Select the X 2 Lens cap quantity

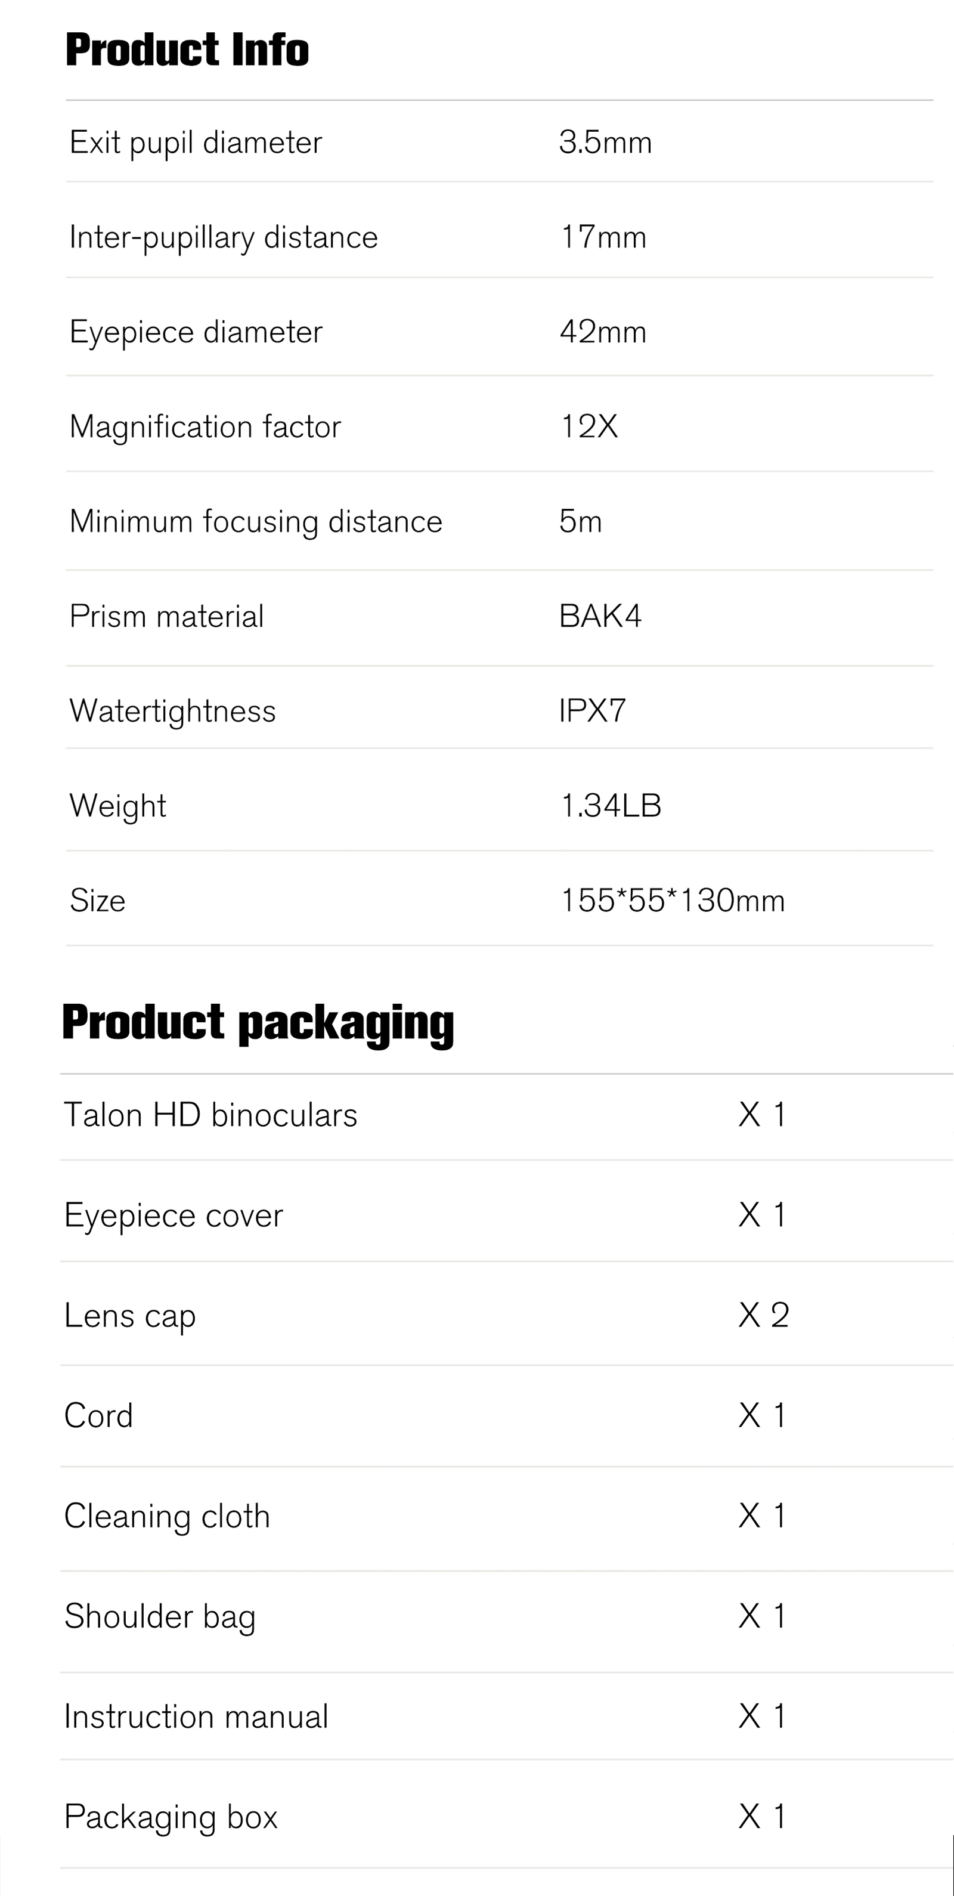click(763, 1315)
